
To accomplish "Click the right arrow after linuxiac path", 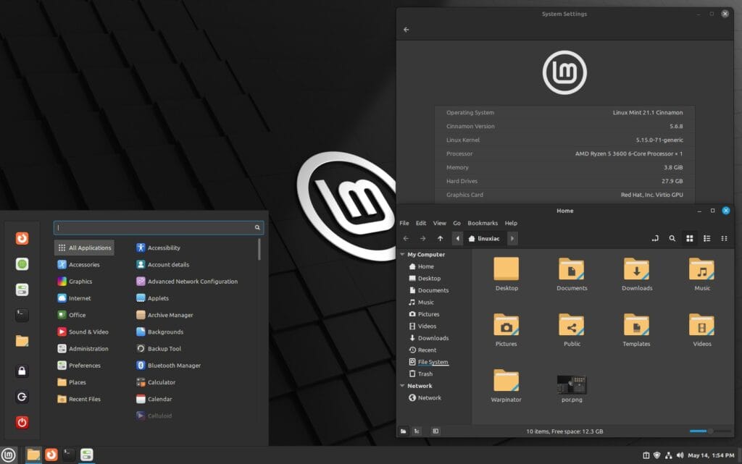I will click(512, 238).
